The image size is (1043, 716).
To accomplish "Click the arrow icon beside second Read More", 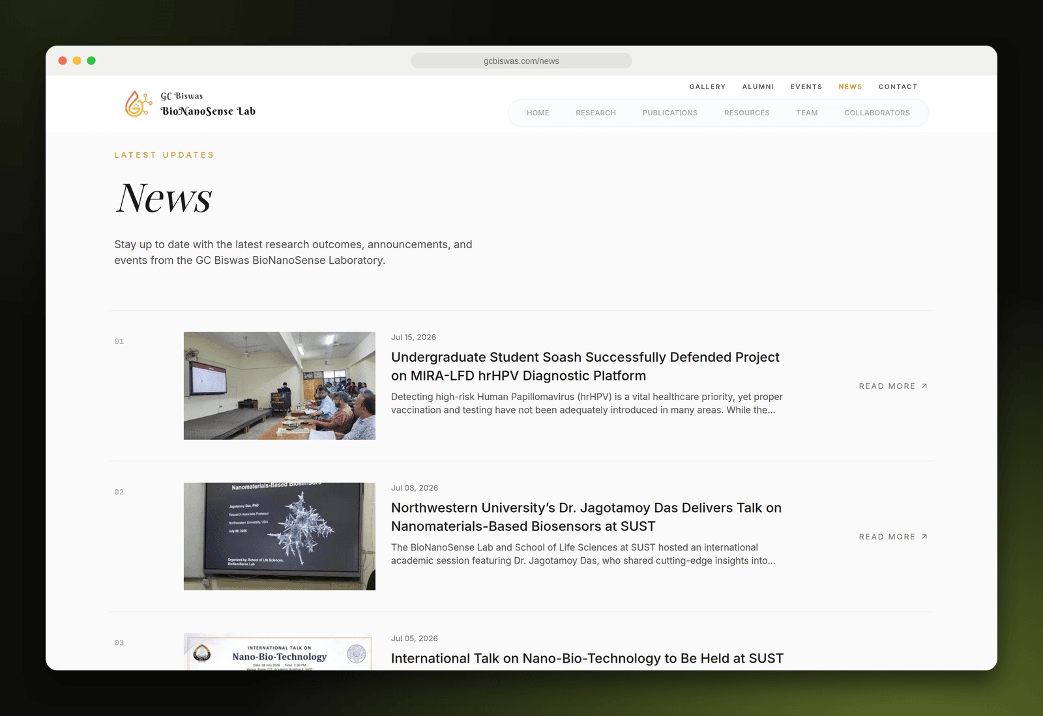I will coord(924,537).
